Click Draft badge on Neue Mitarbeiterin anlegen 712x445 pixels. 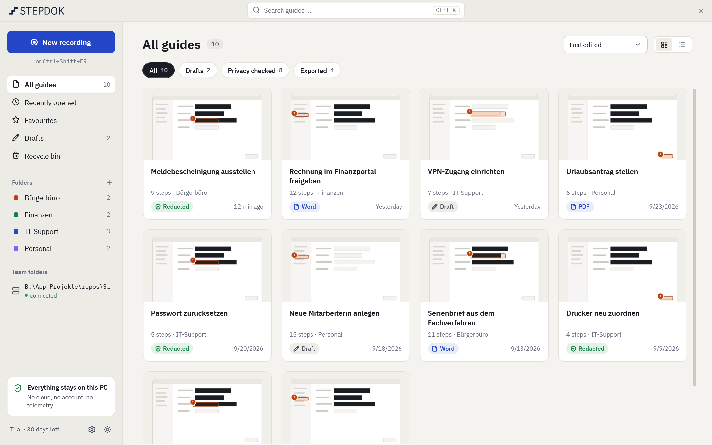(x=304, y=349)
